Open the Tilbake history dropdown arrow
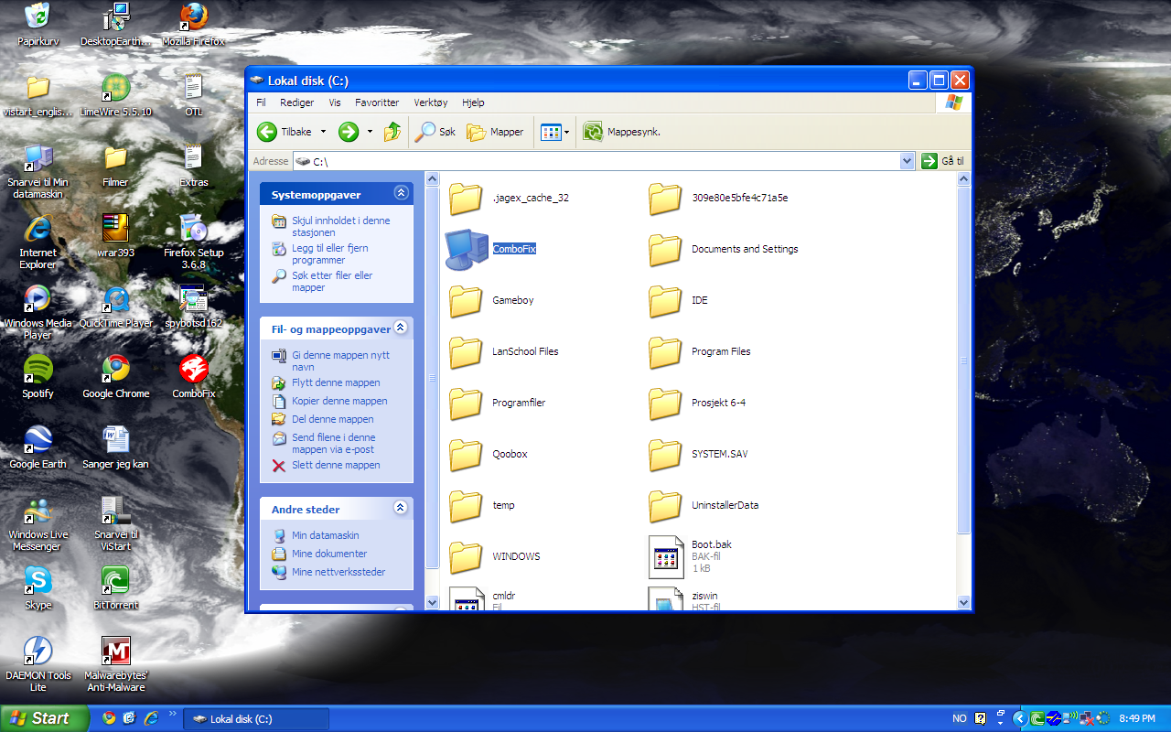Screen dimensions: 1171x732 pos(323,132)
